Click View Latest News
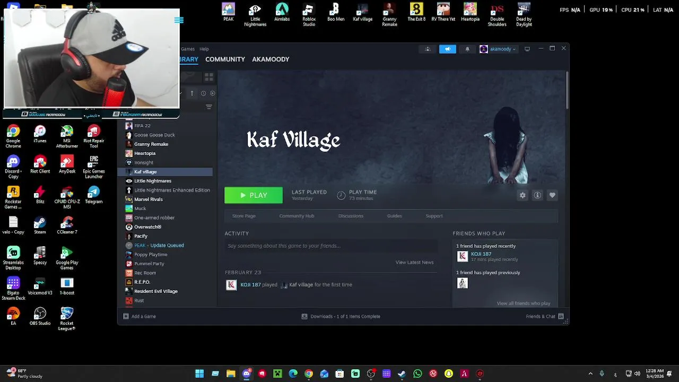This screenshot has height=382, width=679. [x=414, y=262]
